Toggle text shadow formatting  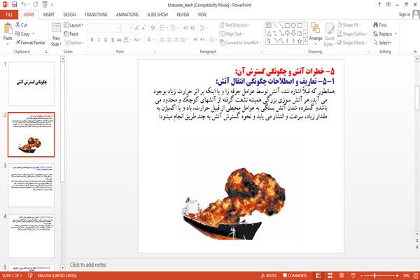click(113, 40)
